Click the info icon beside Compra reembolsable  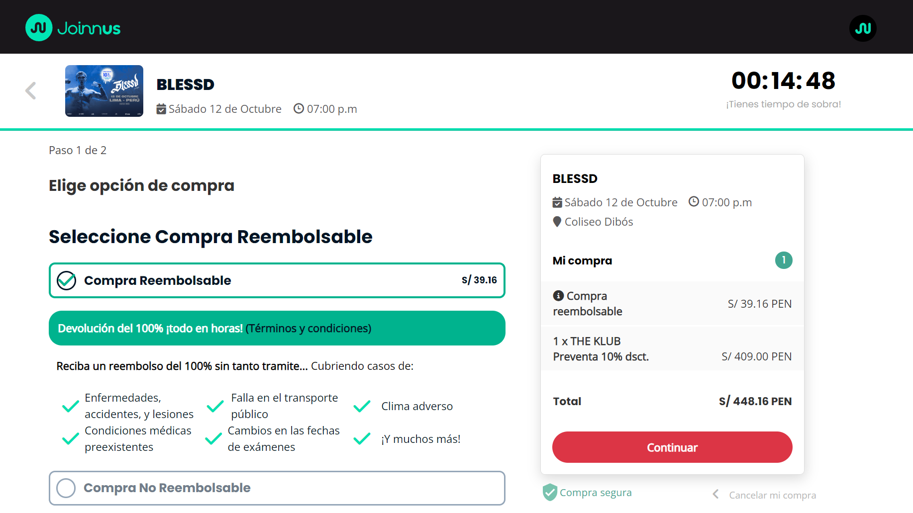(558, 296)
